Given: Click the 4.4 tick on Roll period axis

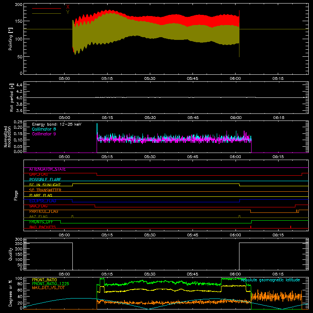Looking at the screenshot, I should 19,85.
